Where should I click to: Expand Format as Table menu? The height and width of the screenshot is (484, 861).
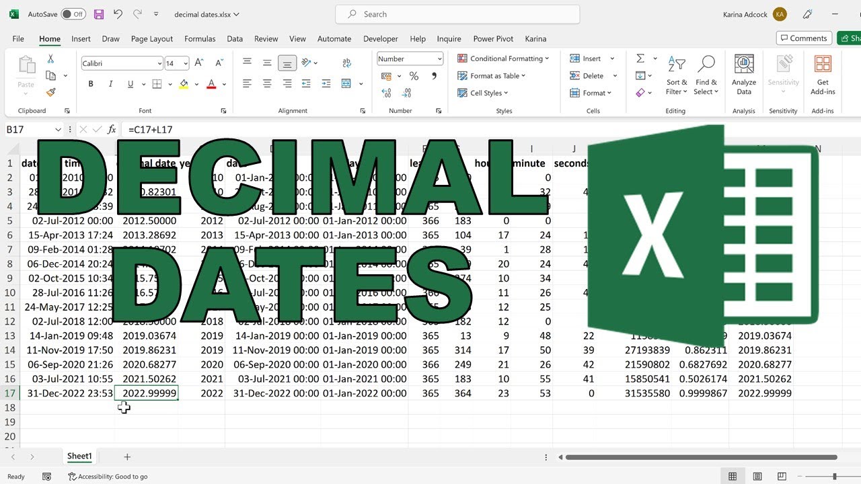492,76
